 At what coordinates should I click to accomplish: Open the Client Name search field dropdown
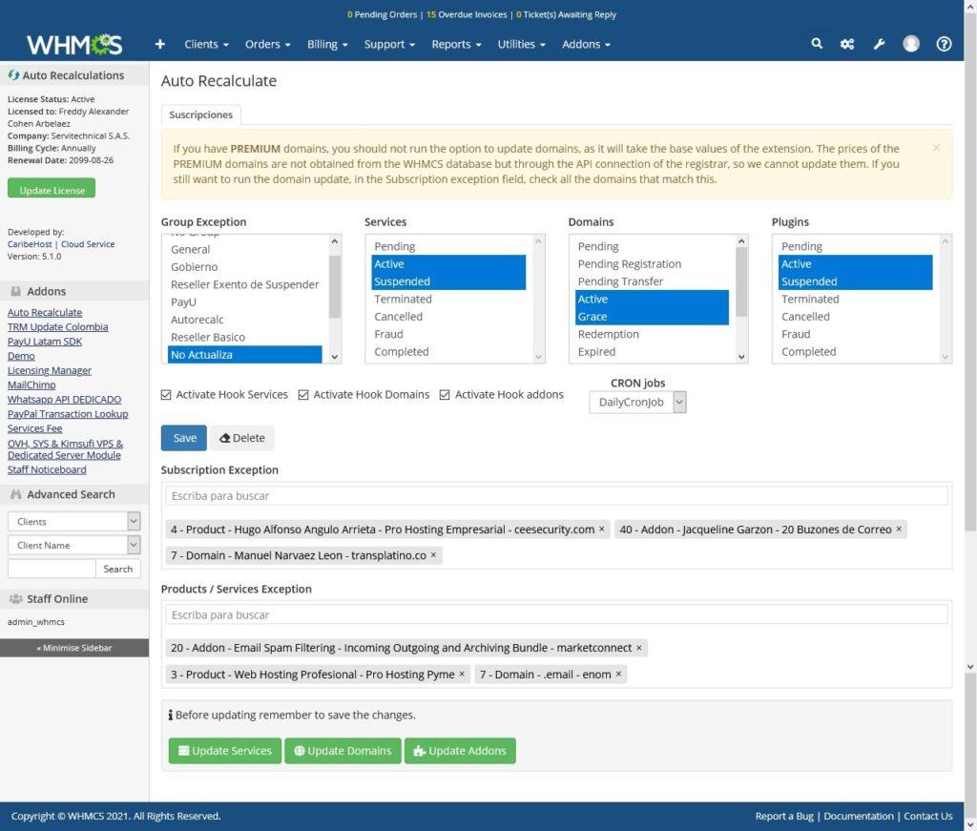pos(74,545)
